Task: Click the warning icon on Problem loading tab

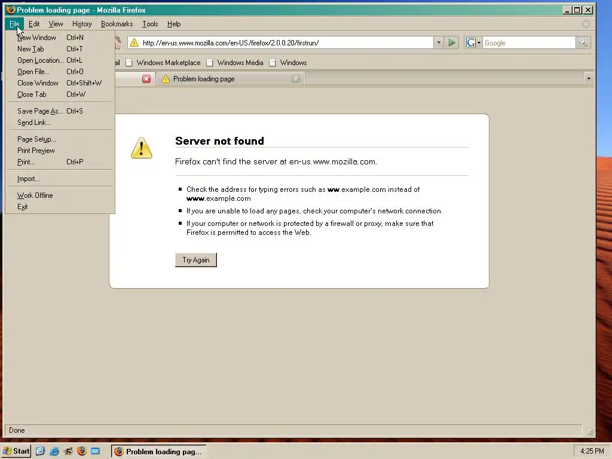Action: pyautogui.click(x=166, y=79)
